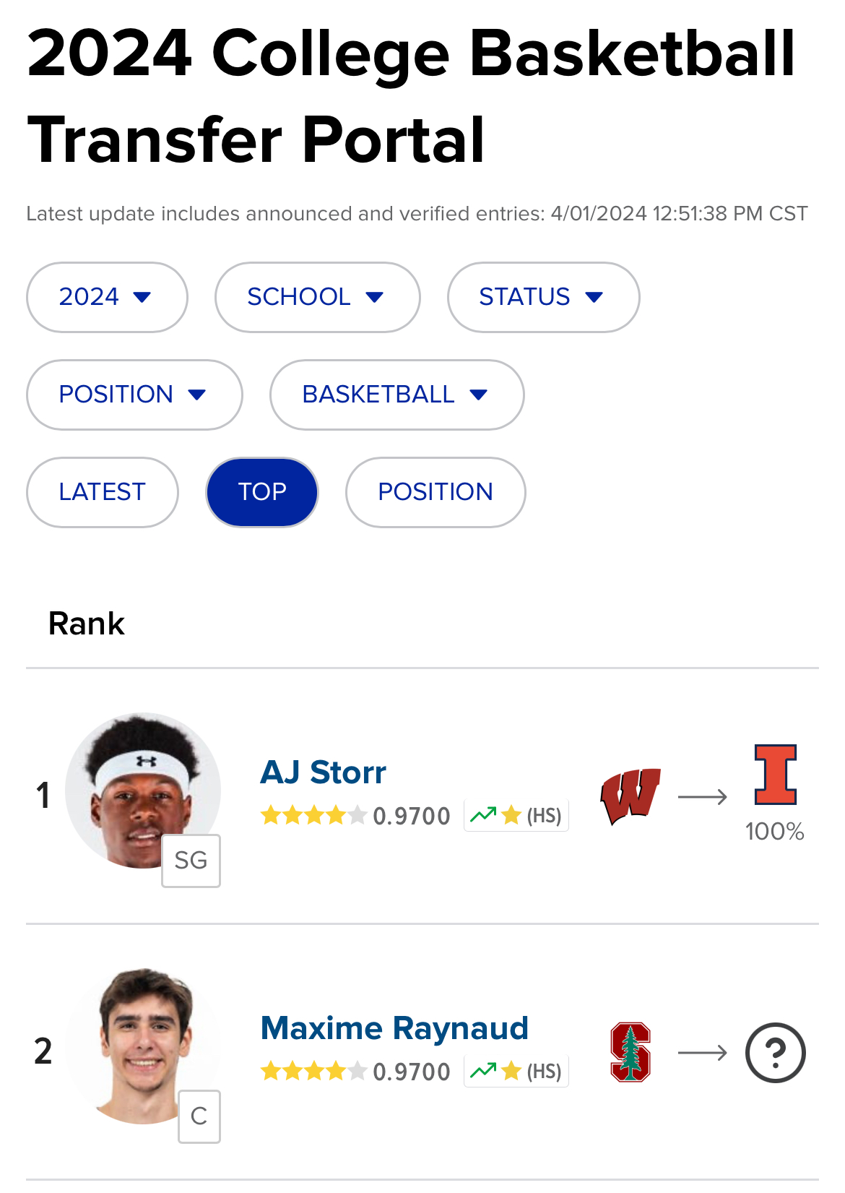Screen dimensions: 845x1193
Task: Open the BASKETBALL sport dropdown
Action: tap(396, 395)
